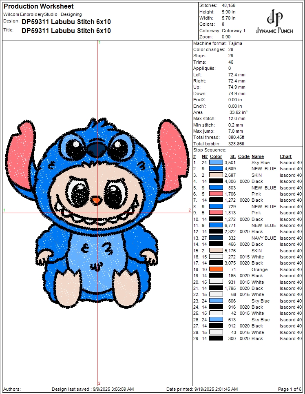Image resolution: width=305 pixels, height=394 pixels.
Task: Click the Colorway 1 value
Action: pyautogui.click(x=234, y=31)
